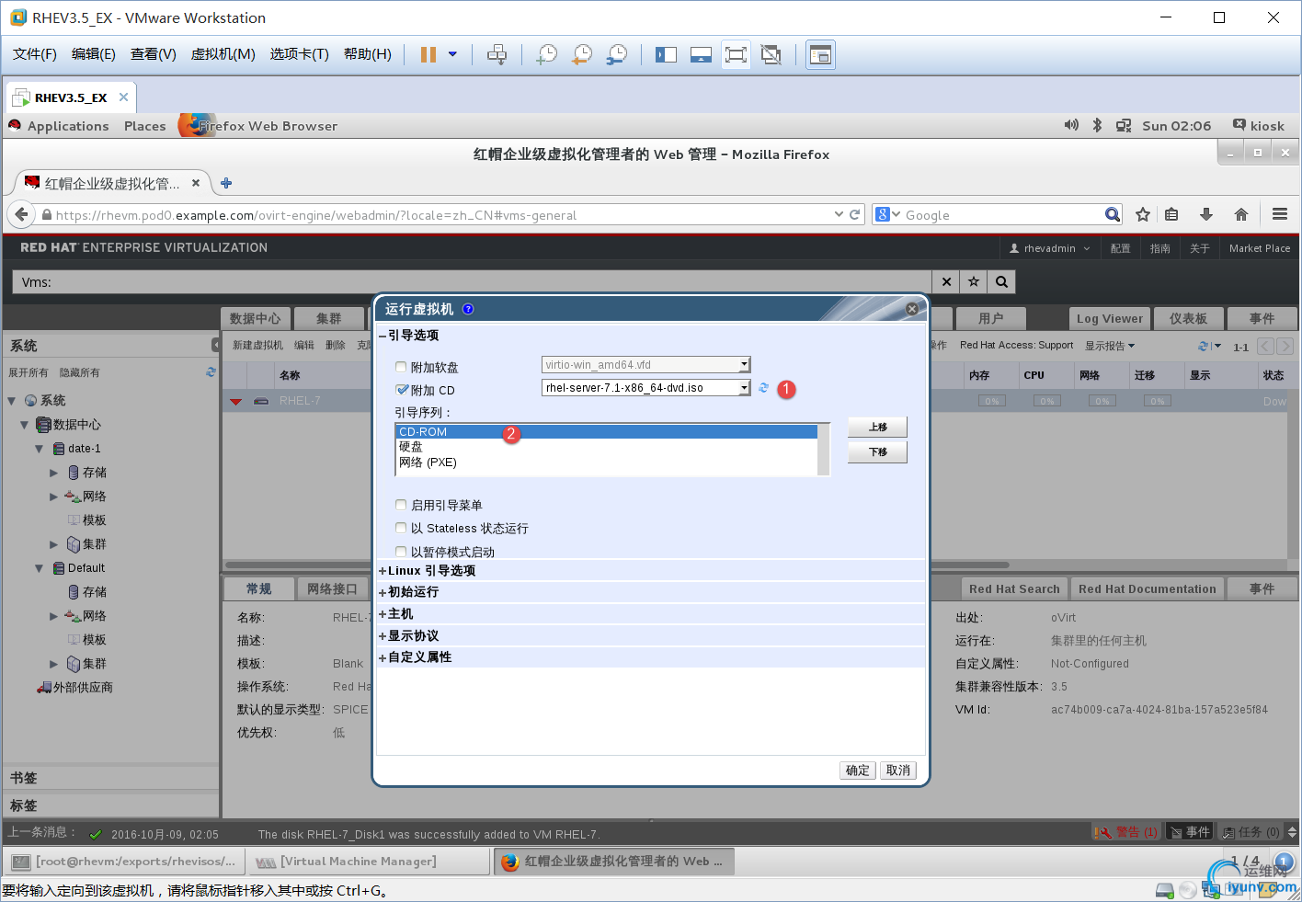Image resolution: width=1302 pixels, height=902 pixels.
Task: Collapse the date-1 data center node
Action: pyautogui.click(x=39, y=449)
